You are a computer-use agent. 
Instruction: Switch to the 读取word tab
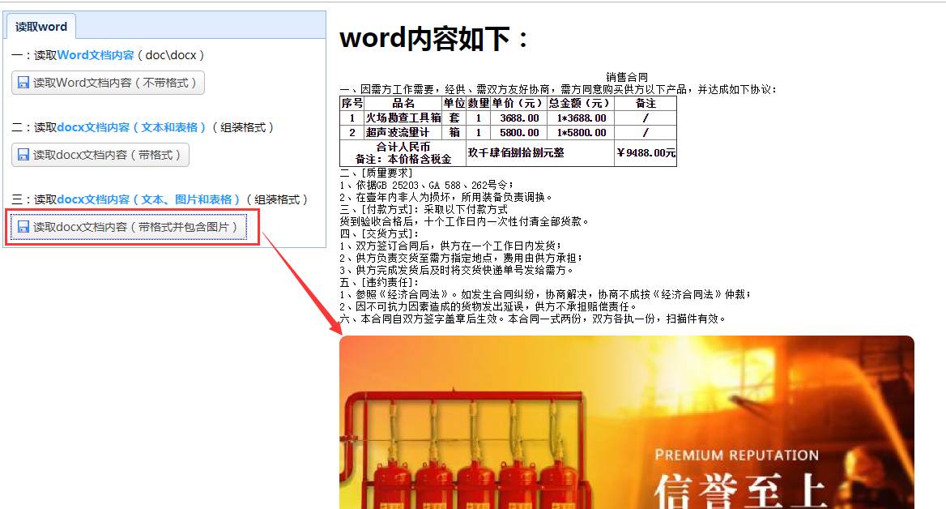(x=40, y=25)
